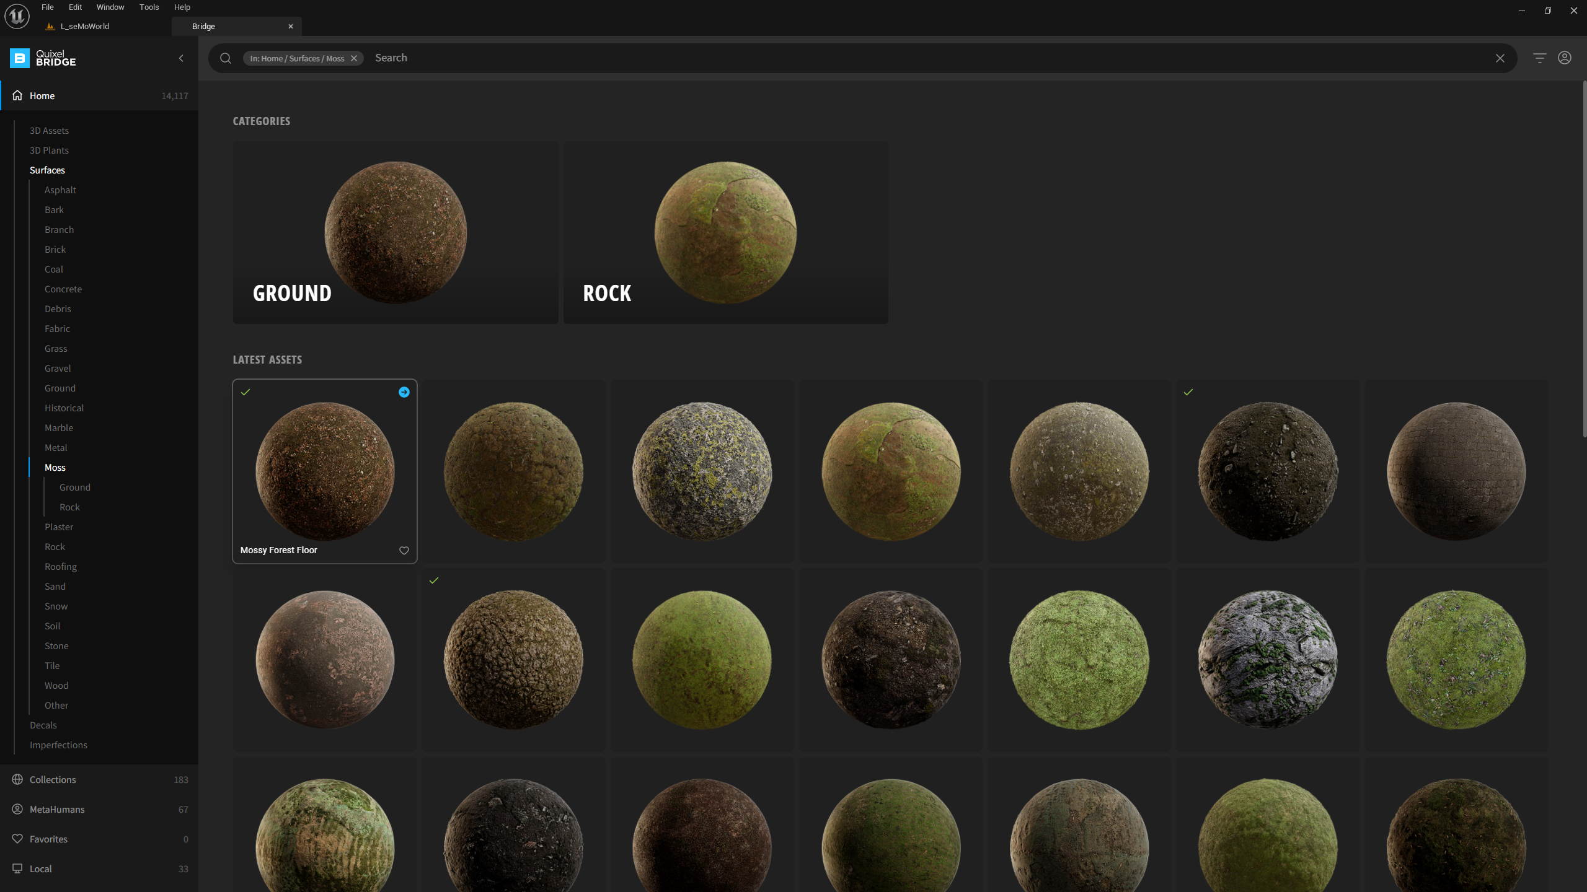Expand the 3D Assets category
The width and height of the screenshot is (1587, 892).
click(x=49, y=131)
